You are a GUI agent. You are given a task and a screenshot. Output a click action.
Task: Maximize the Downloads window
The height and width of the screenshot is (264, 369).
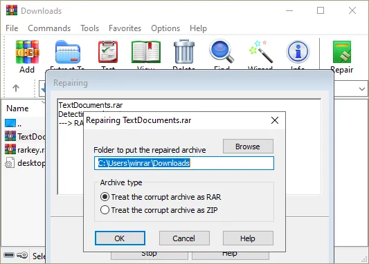pos(321,10)
